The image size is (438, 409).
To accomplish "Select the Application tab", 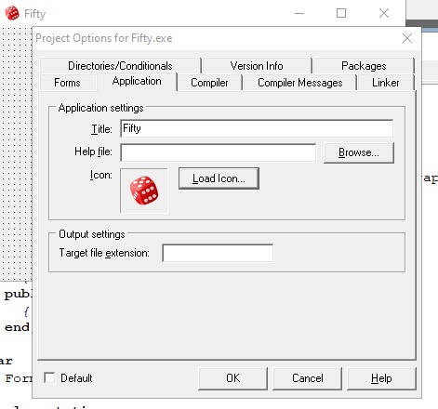I will tap(137, 81).
